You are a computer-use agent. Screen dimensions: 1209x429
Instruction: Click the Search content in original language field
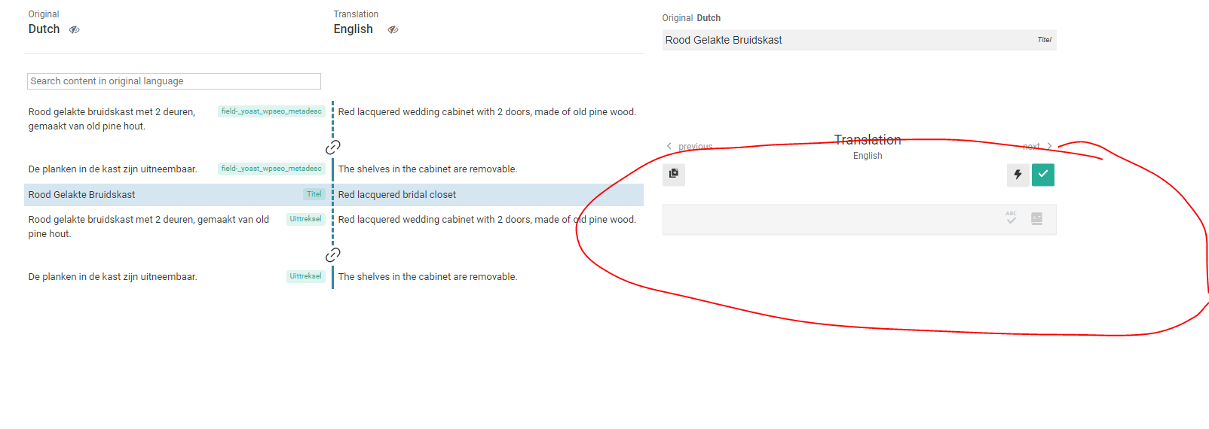[174, 81]
